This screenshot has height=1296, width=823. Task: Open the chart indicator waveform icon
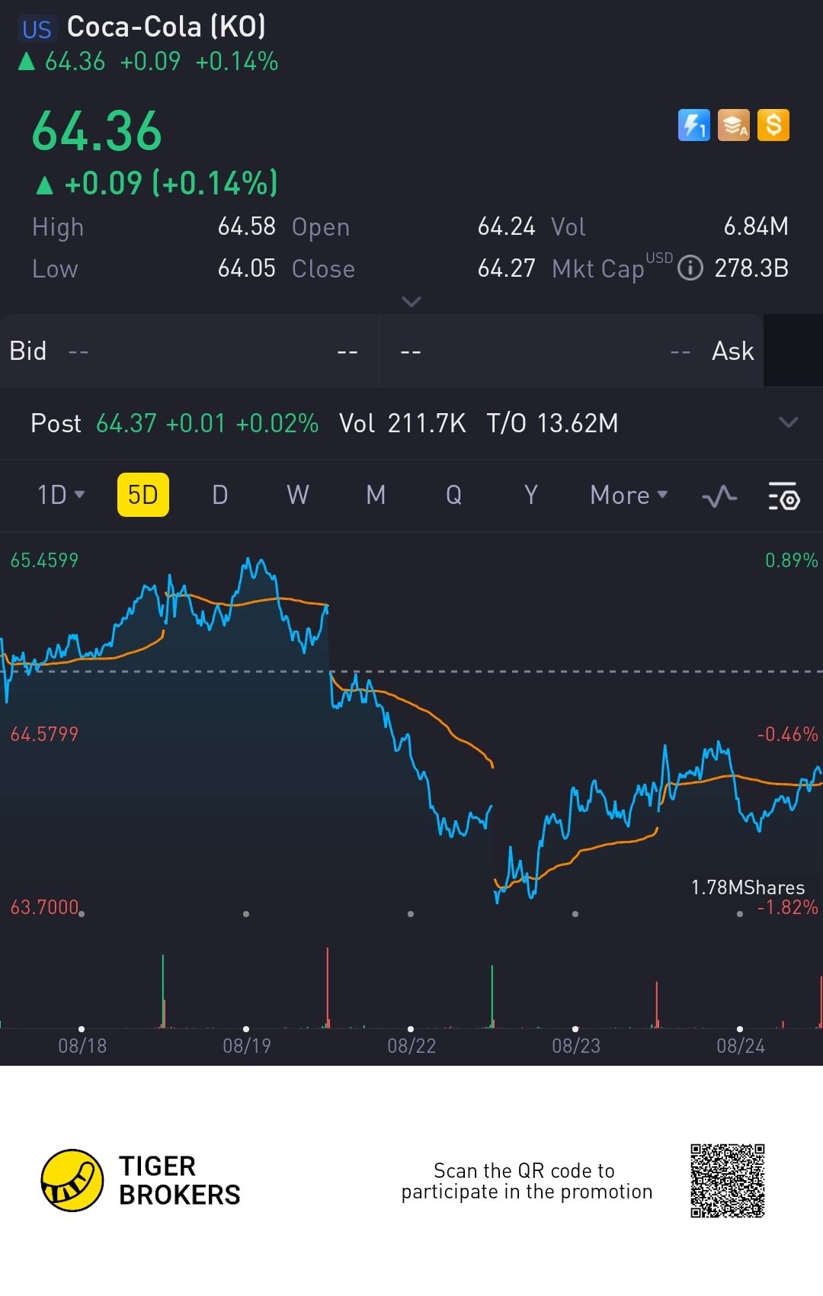click(x=719, y=496)
